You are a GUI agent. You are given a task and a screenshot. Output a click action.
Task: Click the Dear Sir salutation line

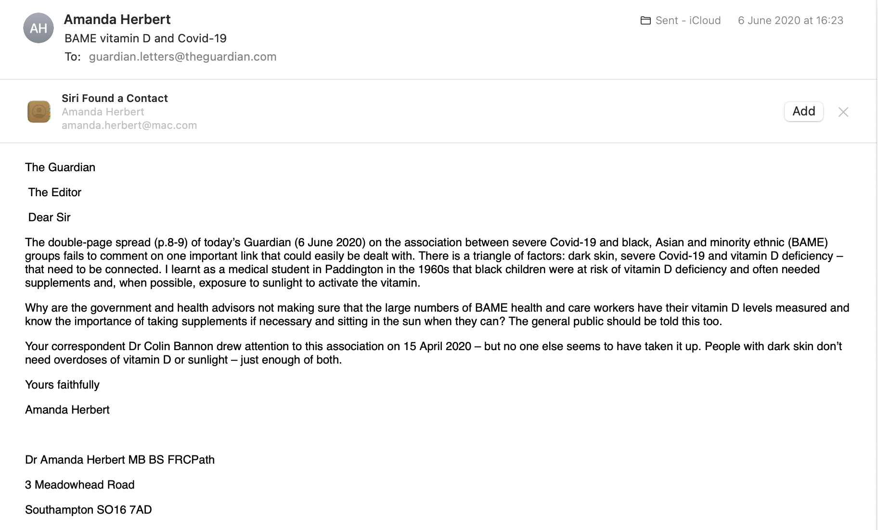click(49, 217)
